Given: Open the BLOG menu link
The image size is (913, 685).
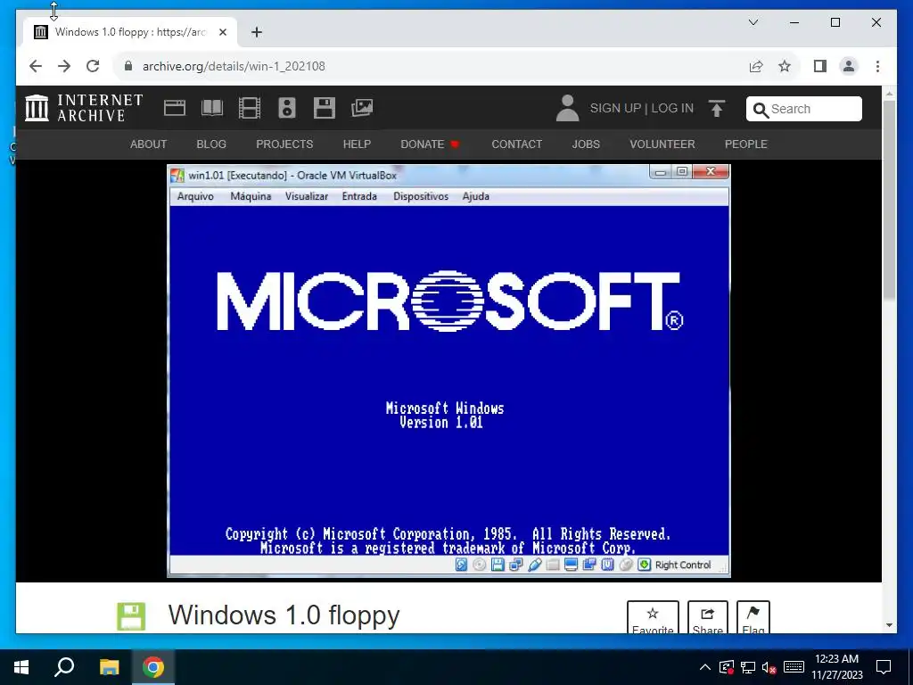Looking at the screenshot, I should (211, 144).
